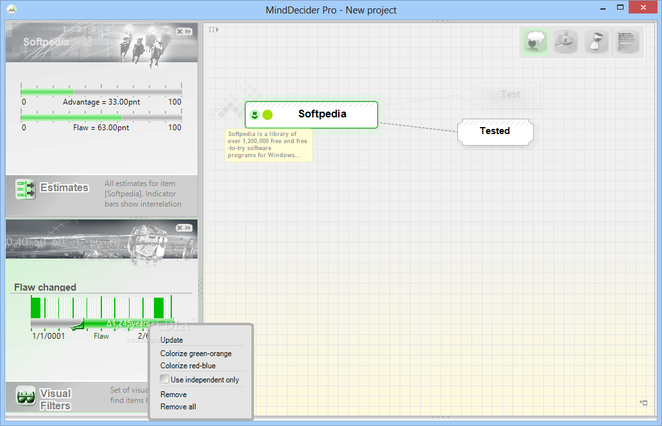Minimize the MindDecider Pro window

click(603, 8)
